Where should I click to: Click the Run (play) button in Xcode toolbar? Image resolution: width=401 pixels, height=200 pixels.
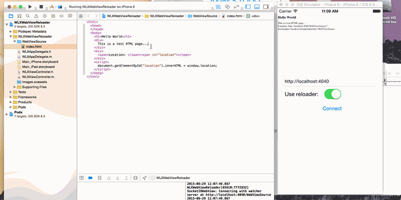pos(30,7)
